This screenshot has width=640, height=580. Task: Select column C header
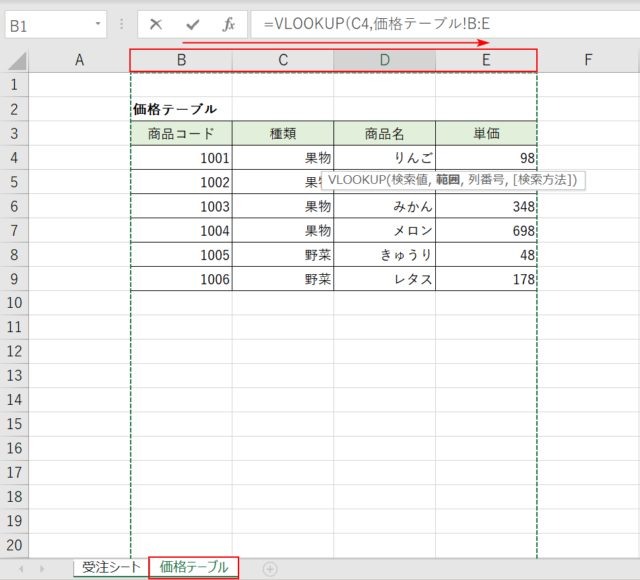(283, 61)
